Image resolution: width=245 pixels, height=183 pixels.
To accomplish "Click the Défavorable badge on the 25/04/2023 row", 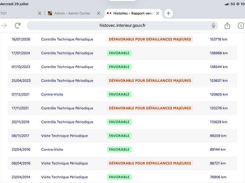I will (x=150, y=81).
